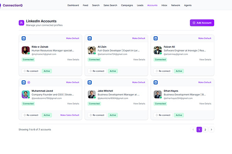Make Ethan Hayes the default account
Viewport: 232px width, 154px height.
tap(205, 82)
